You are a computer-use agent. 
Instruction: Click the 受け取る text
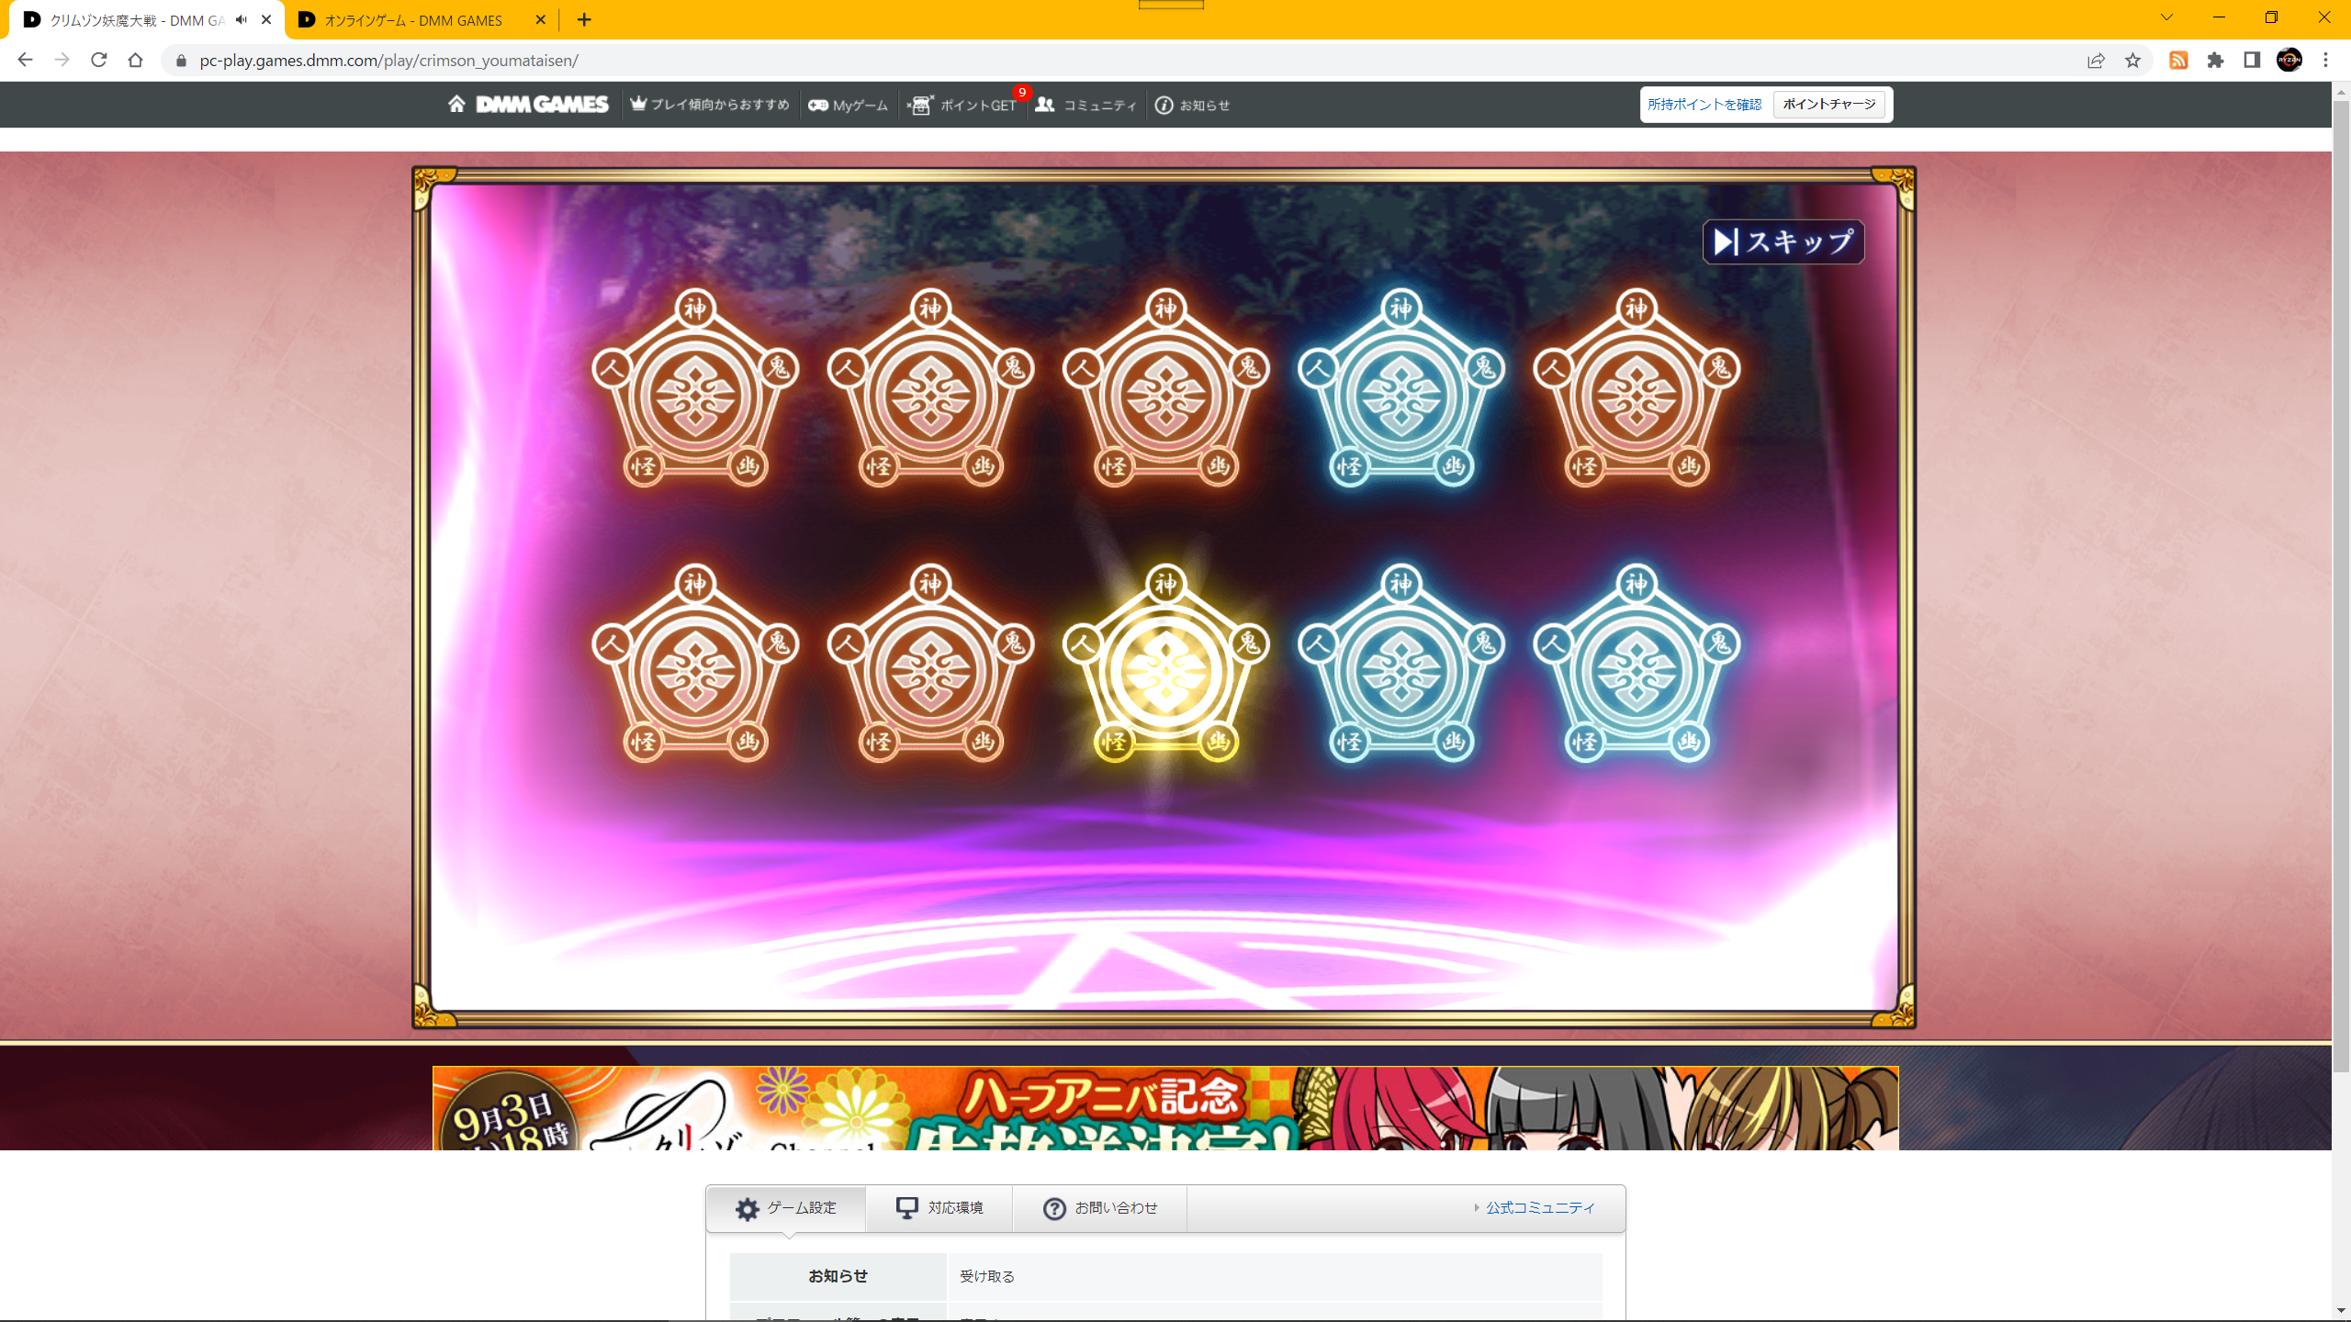tap(987, 1277)
